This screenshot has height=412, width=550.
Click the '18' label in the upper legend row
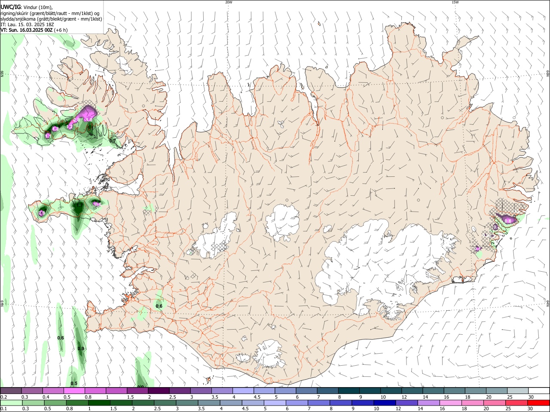coord(467,397)
